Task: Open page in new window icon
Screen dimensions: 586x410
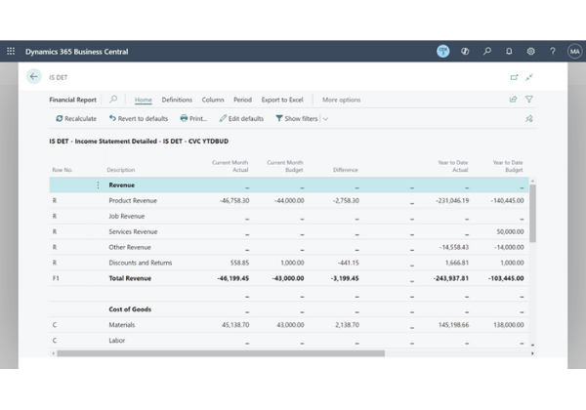Action: pyautogui.click(x=514, y=76)
